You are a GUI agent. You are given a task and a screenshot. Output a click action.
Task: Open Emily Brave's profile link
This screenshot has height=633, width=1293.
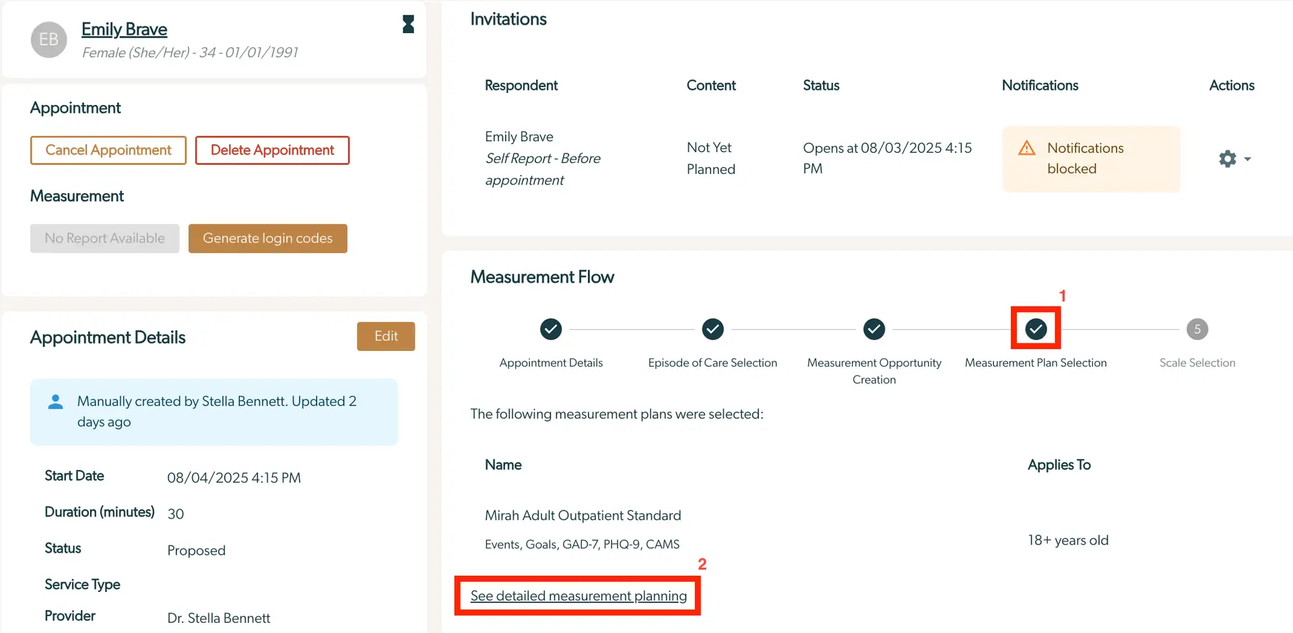pos(124,29)
